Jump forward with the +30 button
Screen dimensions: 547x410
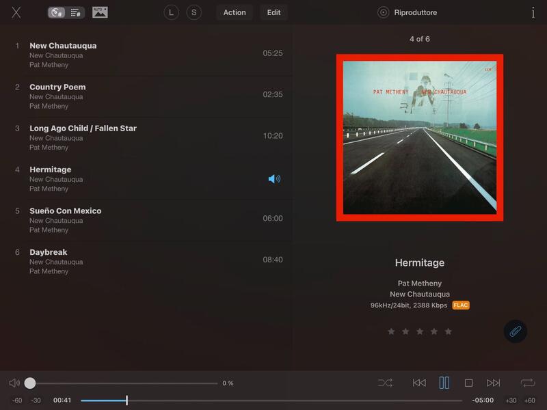click(511, 400)
